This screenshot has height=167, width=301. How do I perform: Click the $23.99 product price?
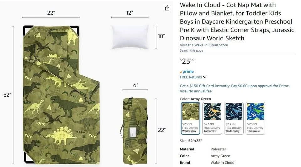[187, 61]
